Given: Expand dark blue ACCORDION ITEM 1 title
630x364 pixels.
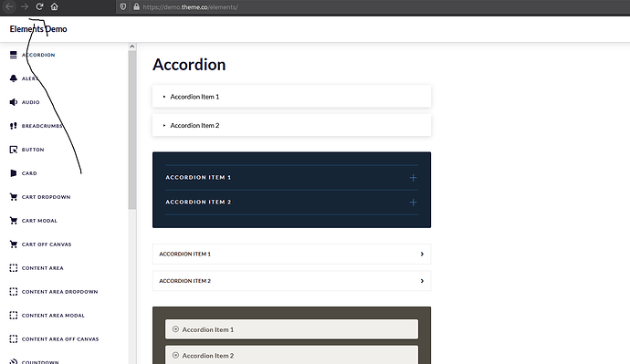Looking at the screenshot, I should [x=198, y=177].
